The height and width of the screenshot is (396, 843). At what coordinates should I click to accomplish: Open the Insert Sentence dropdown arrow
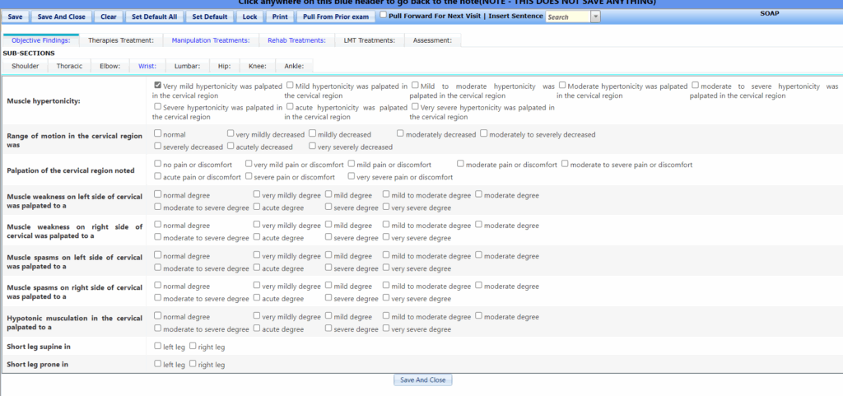pyautogui.click(x=595, y=16)
